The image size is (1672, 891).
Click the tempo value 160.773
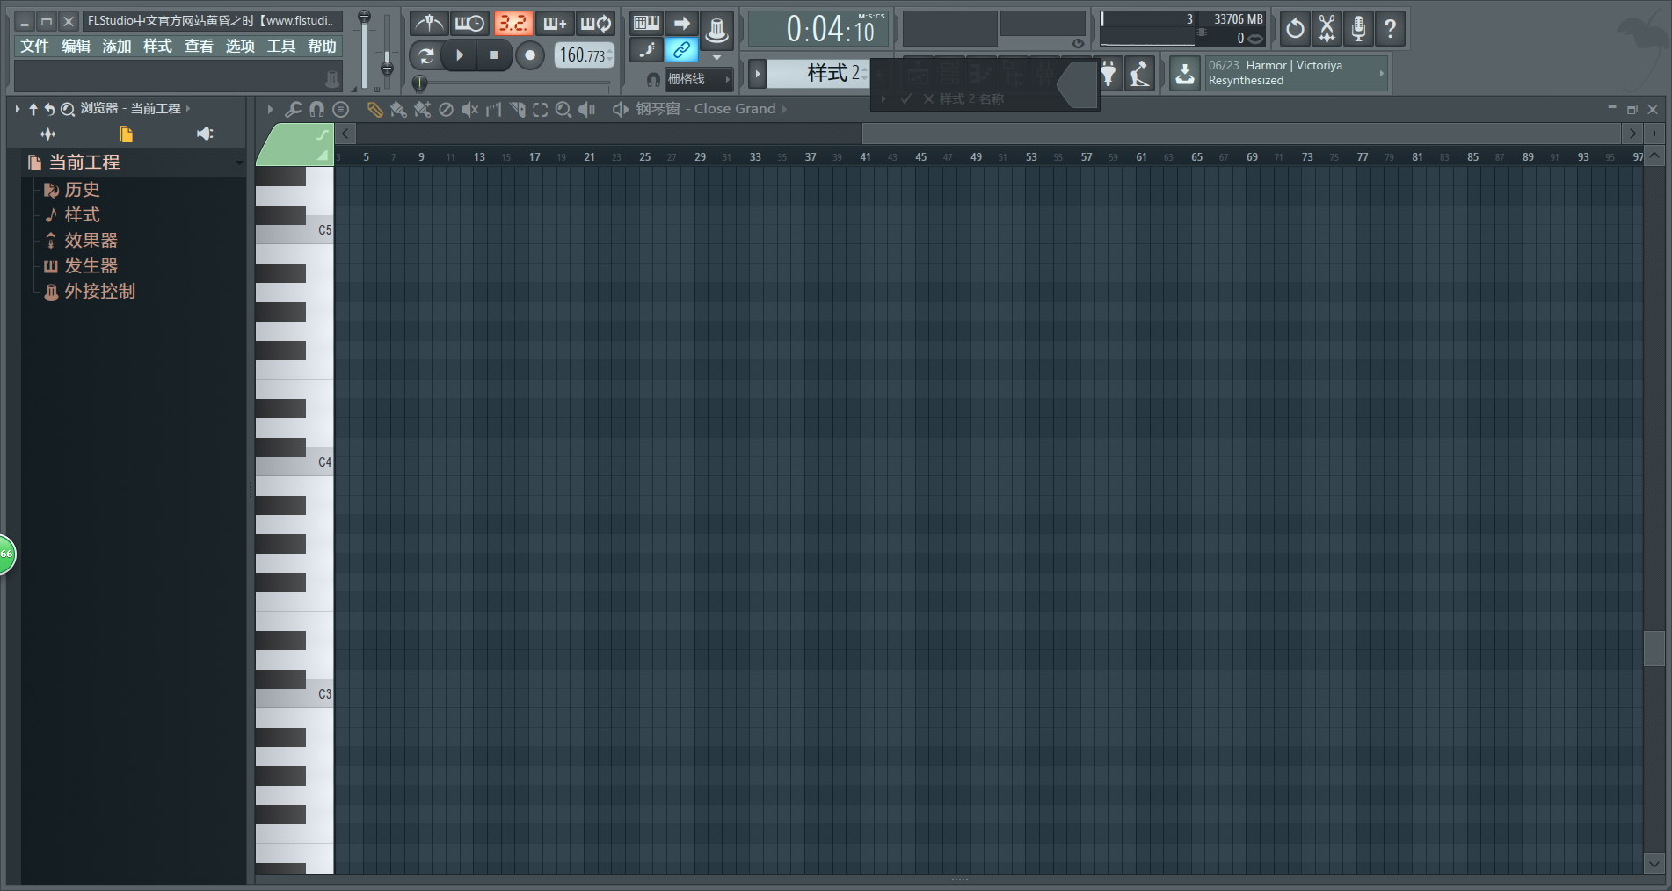coord(584,55)
